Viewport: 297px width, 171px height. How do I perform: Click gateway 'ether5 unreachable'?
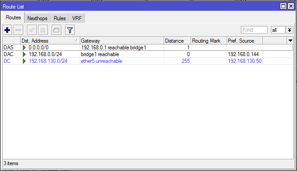pyautogui.click(x=101, y=61)
